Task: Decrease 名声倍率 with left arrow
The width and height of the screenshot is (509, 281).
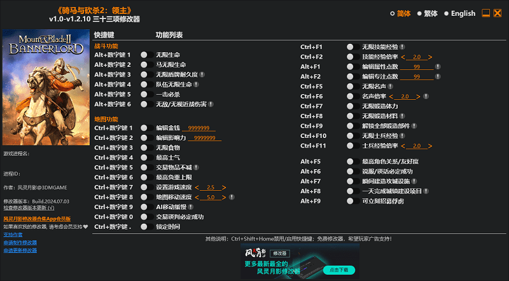Action: point(391,97)
